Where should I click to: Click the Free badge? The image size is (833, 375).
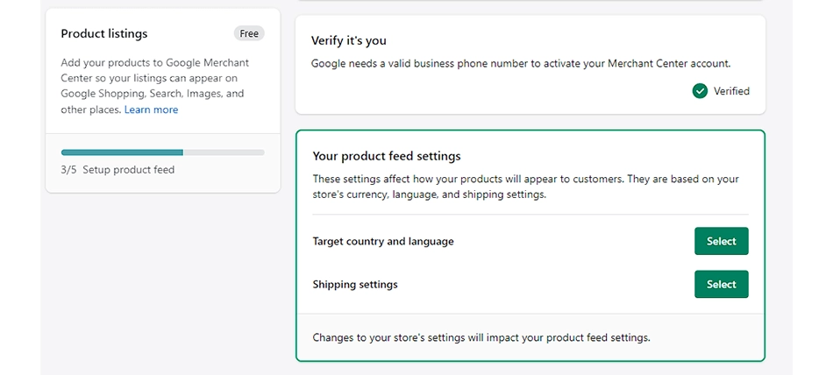249,33
